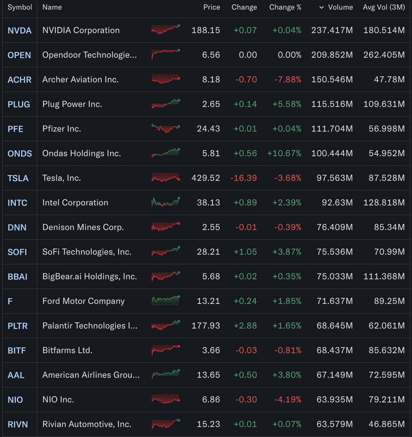Screen dimensions: 412x437
Task: View the Intel Corporation sparkline chart
Action: (x=166, y=202)
